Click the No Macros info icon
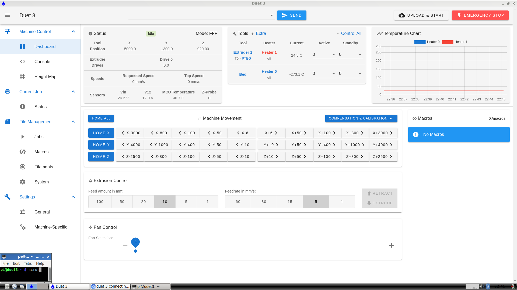The width and height of the screenshot is (517, 290). tap(416, 135)
